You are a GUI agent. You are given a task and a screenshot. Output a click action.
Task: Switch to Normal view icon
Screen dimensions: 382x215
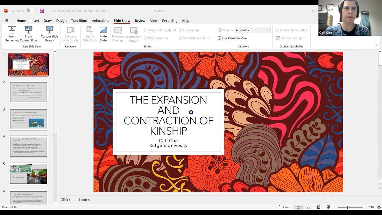coord(298,207)
